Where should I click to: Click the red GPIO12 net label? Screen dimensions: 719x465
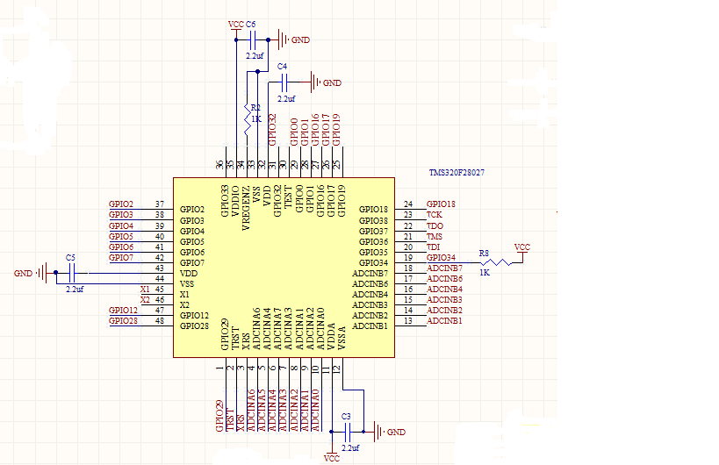tap(124, 311)
